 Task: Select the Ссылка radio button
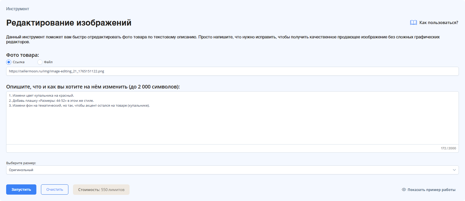tap(9, 62)
